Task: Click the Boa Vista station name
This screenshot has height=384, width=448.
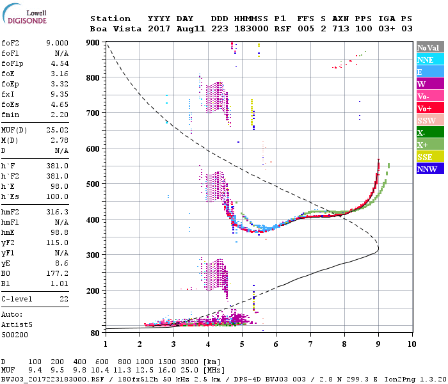Action: (116, 29)
